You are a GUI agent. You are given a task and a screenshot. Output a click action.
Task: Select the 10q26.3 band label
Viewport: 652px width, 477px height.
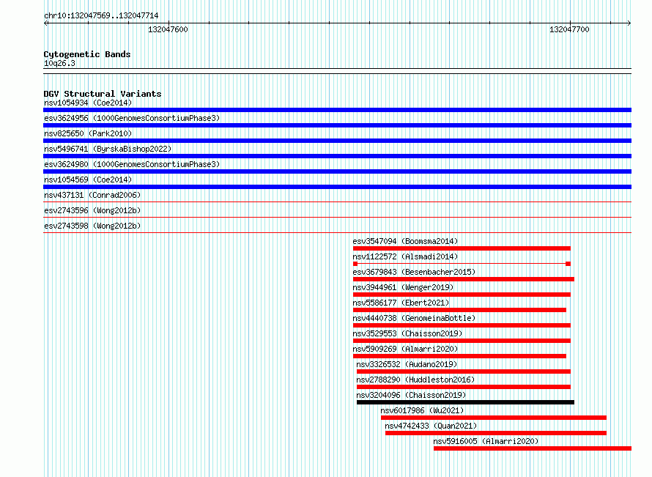point(59,63)
